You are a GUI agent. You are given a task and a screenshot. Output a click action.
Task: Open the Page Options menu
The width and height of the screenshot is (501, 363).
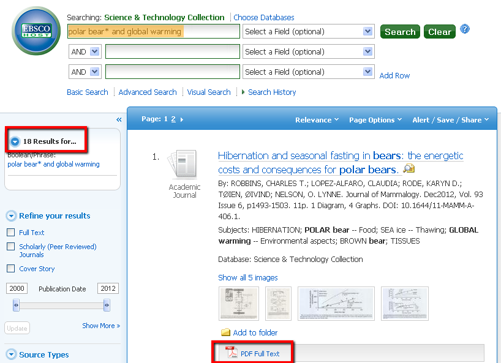coord(375,120)
